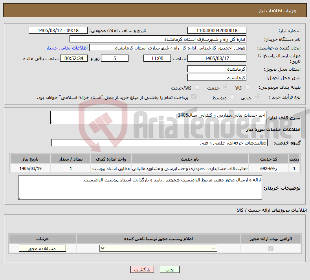
Task: Toggle the اسناد خزانه اسلامی payment checkbox
Action: [x=194, y=97]
